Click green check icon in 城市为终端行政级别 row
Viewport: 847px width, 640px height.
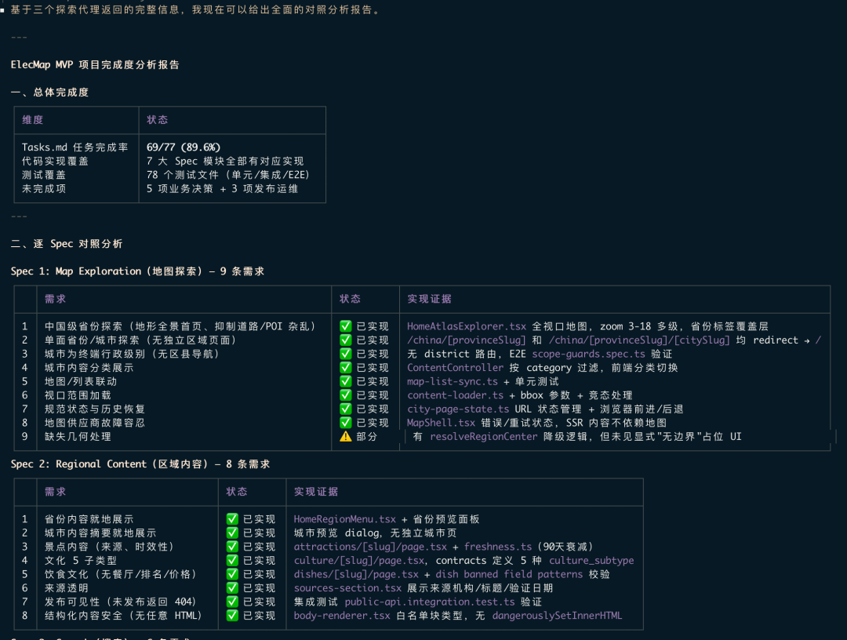coord(346,354)
